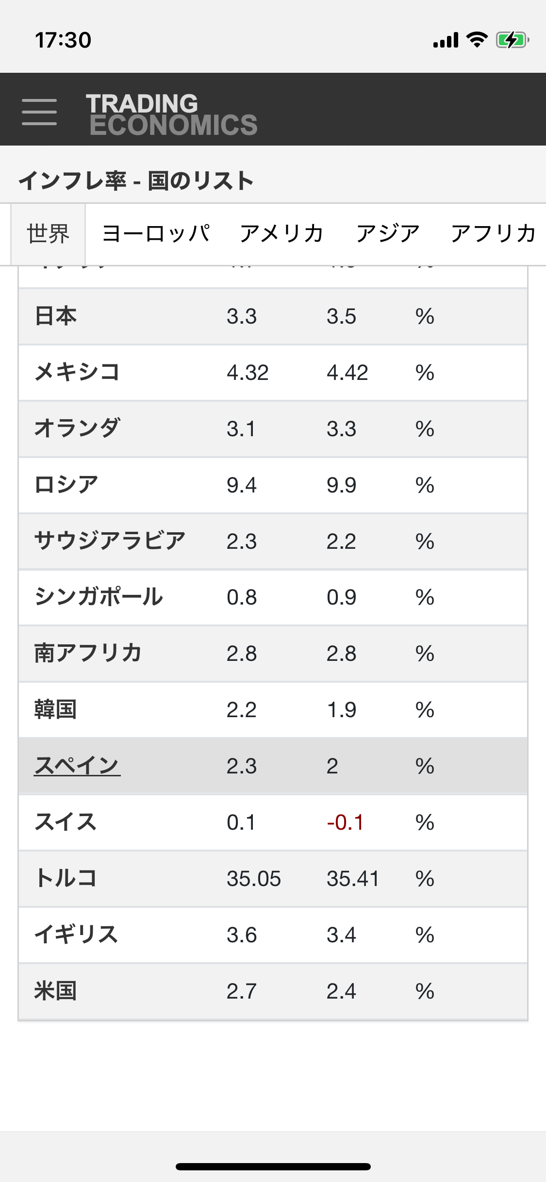Image resolution: width=546 pixels, height=1182 pixels.
Task: Tap the Trading Economics logo
Action: coord(172,114)
